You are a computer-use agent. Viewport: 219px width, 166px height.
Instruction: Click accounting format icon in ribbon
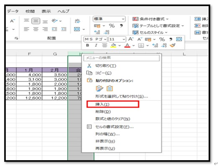pos(97,26)
